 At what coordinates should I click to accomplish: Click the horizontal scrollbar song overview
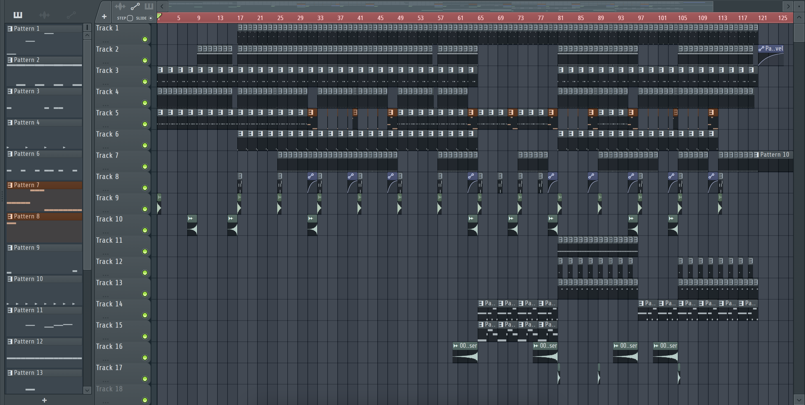(441, 6)
